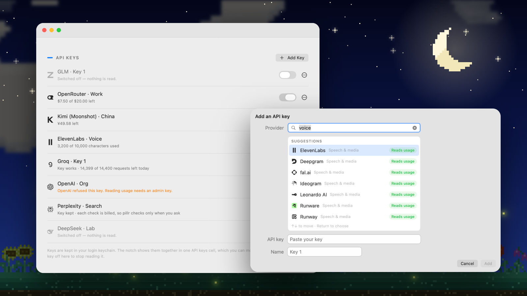Pick Leonardo AI suggestion
The height and width of the screenshot is (296, 527).
tap(354, 194)
